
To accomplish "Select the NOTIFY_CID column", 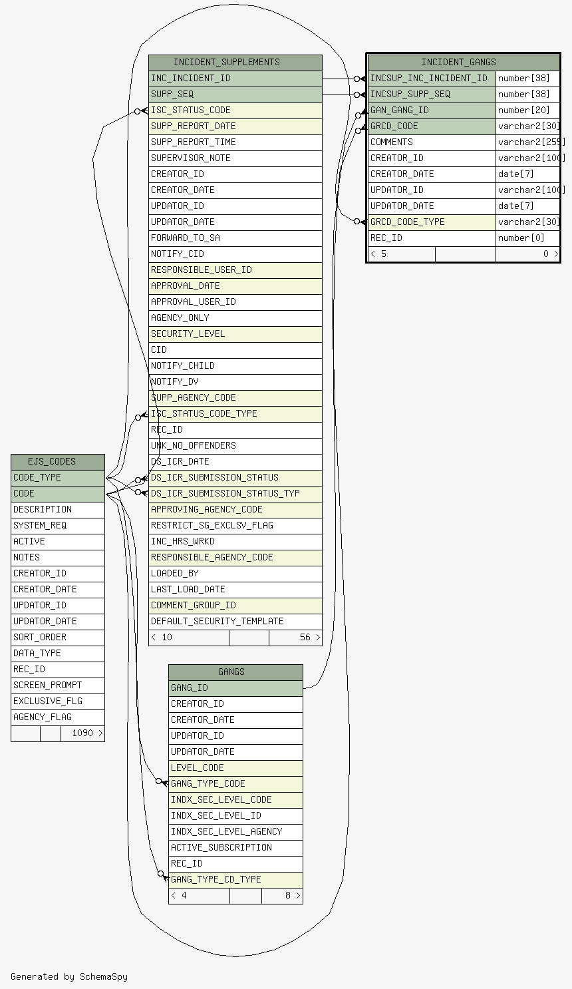I will click(235, 254).
